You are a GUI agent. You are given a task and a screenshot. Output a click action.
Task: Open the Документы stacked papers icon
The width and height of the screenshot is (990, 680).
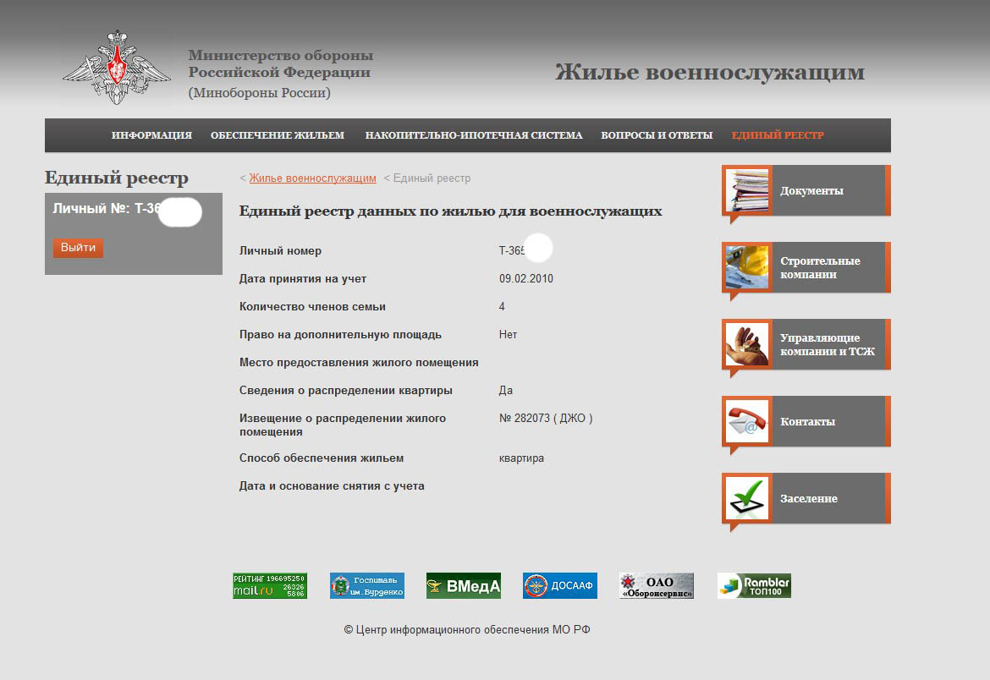click(747, 190)
